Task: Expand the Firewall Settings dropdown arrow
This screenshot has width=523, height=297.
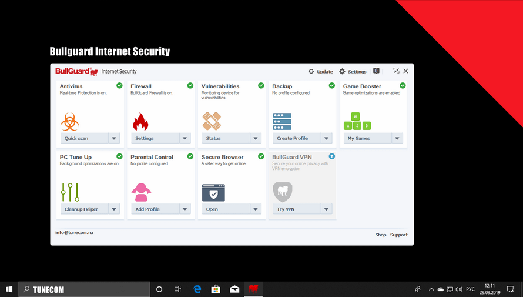Action: click(185, 138)
